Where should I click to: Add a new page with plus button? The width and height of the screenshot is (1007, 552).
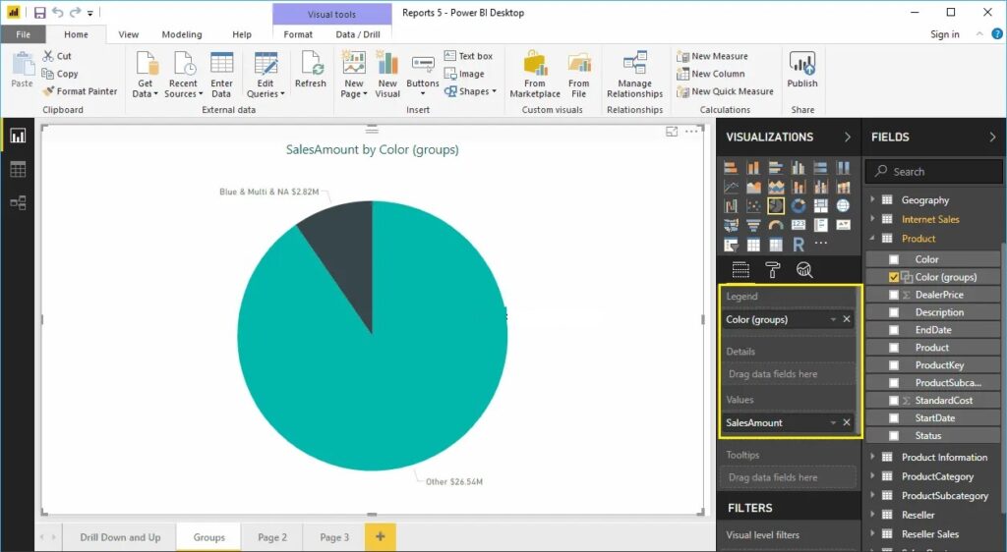coord(381,536)
